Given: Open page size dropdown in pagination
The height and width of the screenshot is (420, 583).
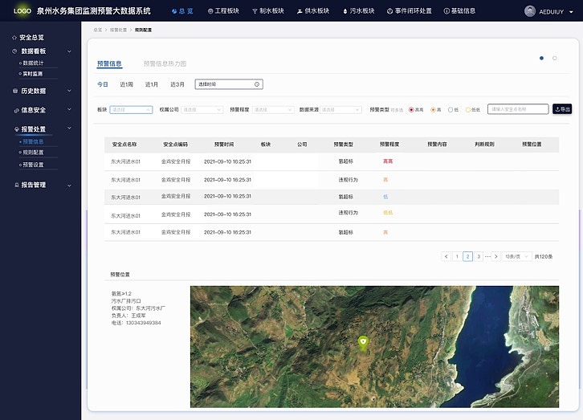Looking at the screenshot, I should (517, 256).
